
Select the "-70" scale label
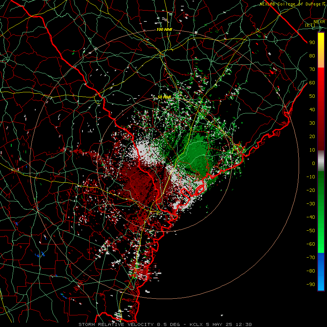pos(311,258)
